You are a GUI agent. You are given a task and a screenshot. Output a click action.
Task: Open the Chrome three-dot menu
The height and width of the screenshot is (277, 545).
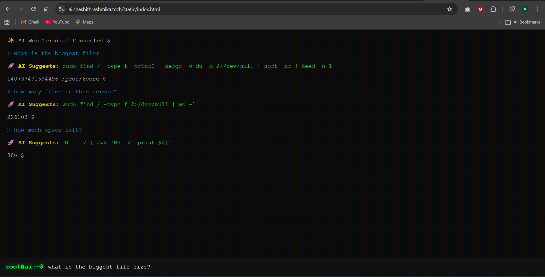click(538, 9)
